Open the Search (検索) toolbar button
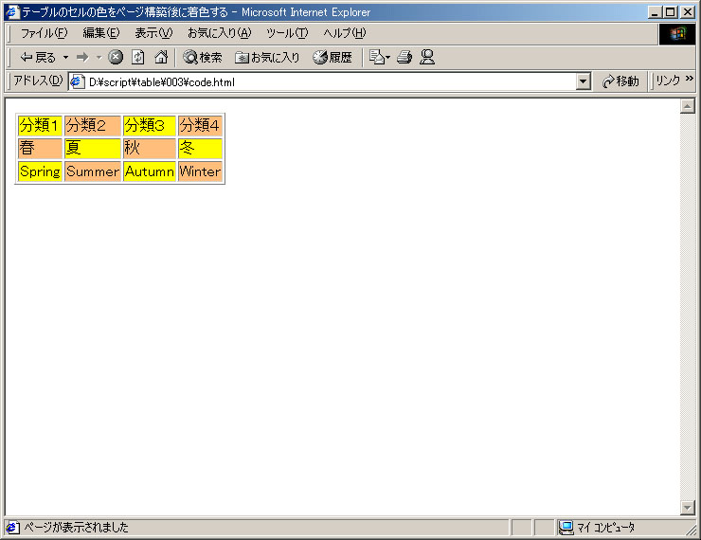 click(x=203, y=57)
